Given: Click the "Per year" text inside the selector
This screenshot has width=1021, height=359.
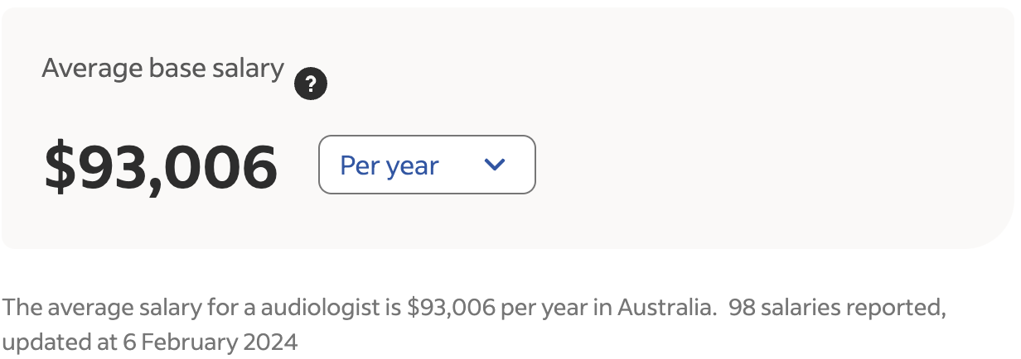Looking at the screenshot, I should [x=389, y=165].
